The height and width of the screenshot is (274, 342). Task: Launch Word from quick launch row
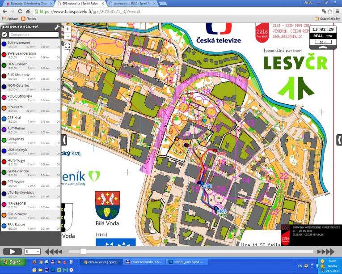[46, 270]
